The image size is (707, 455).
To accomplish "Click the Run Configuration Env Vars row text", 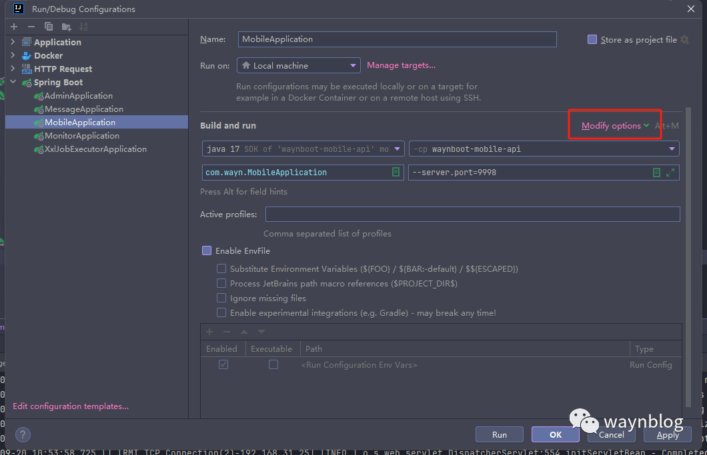I will coord(359,365).
